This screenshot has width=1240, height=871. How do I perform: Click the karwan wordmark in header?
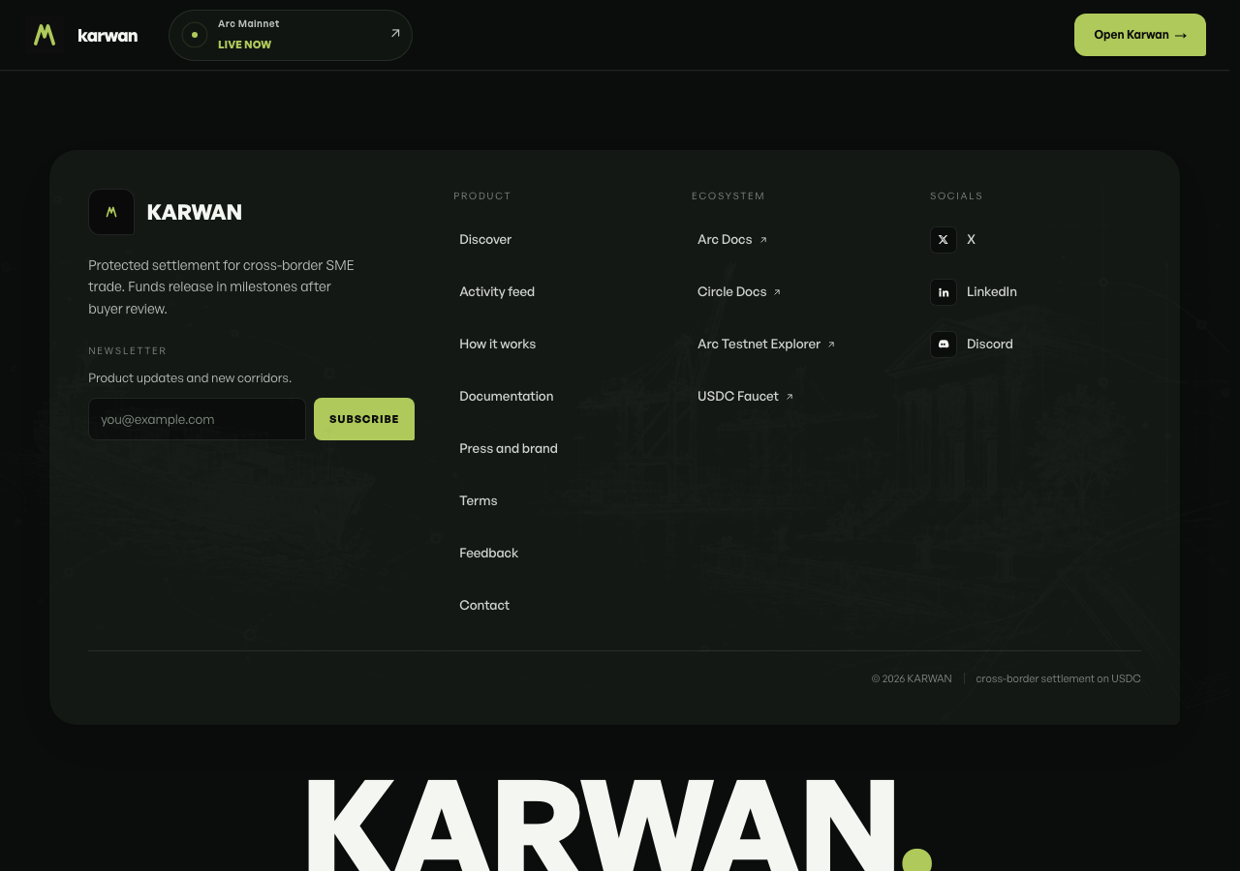point(108,36)
